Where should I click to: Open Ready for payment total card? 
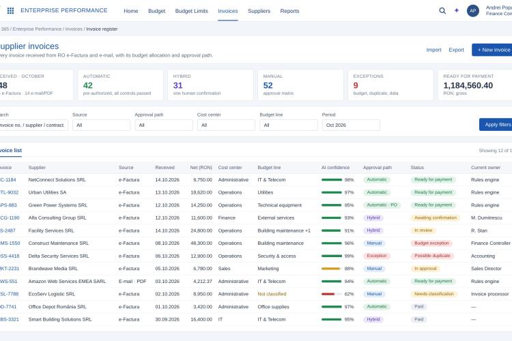(x=475, y=85)
